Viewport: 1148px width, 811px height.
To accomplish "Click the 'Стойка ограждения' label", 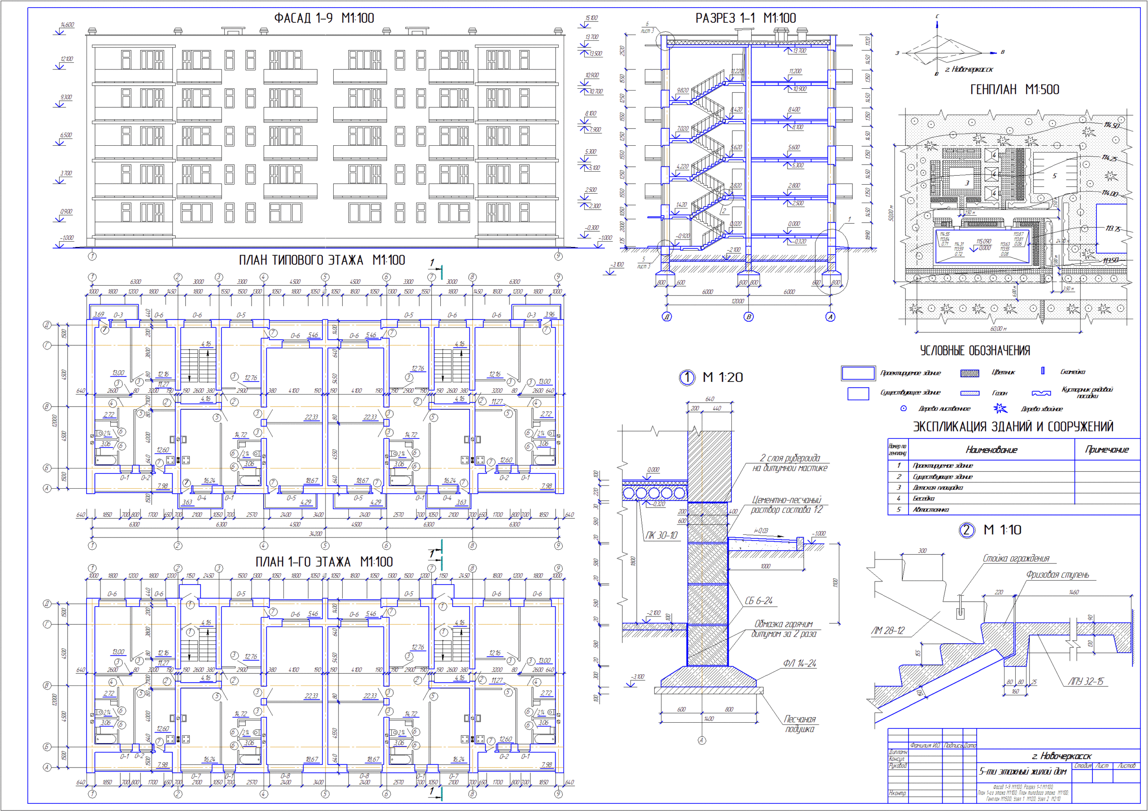I will tap(1016, 559).
